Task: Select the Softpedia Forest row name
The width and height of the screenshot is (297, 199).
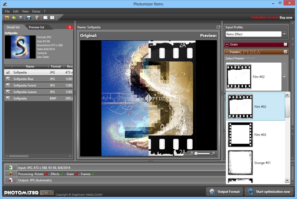Action: pos(25,85)
